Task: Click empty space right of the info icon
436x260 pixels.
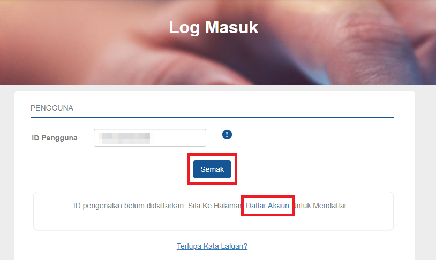Action: coord(306,136)
